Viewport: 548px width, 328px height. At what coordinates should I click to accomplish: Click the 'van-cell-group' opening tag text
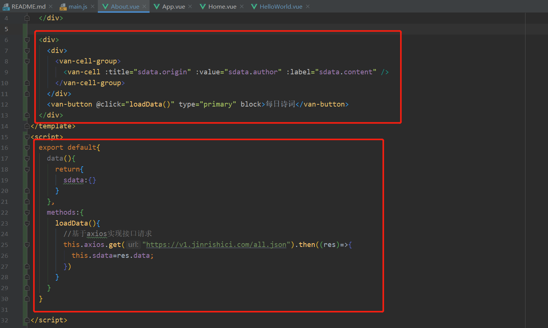88,61
